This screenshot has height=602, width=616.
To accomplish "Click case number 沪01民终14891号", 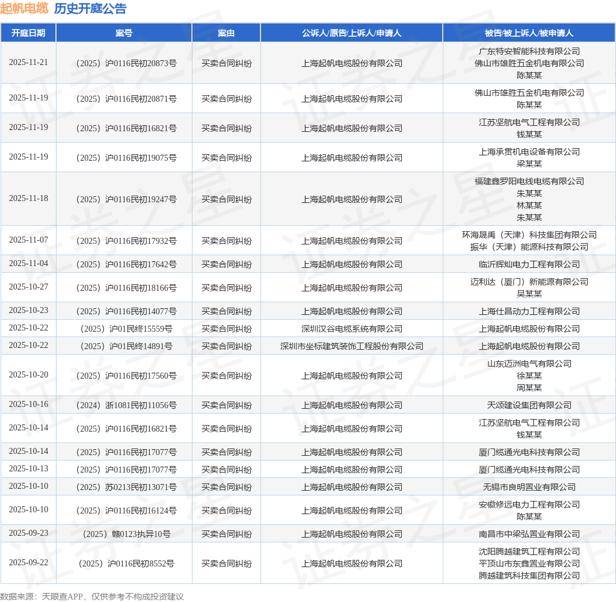I will click(126, 346).
